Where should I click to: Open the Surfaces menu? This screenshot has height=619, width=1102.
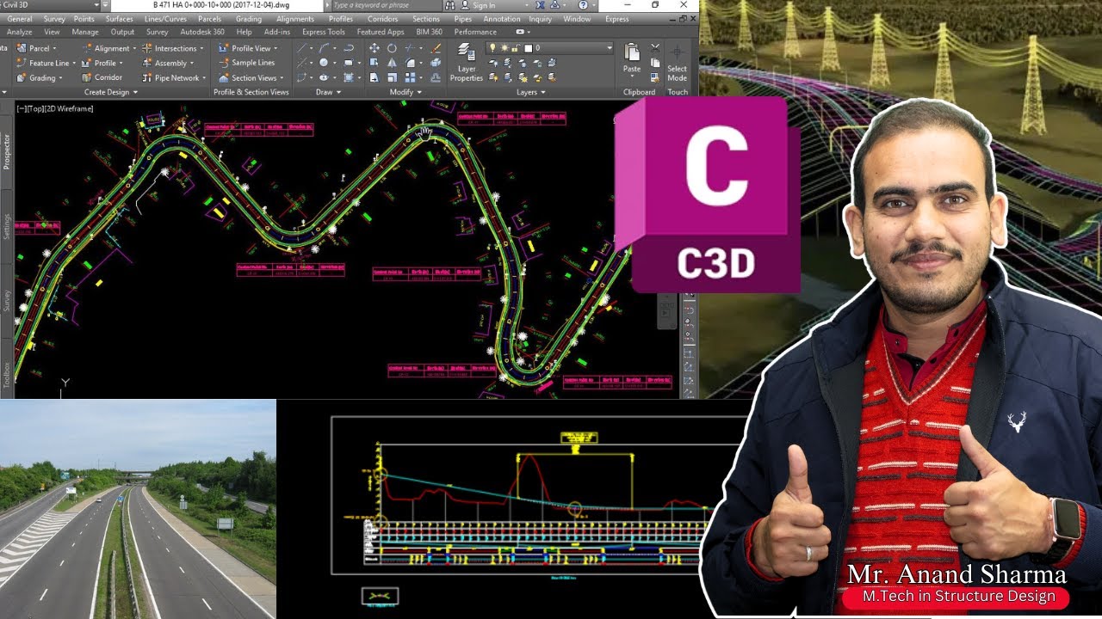(119, 19)
